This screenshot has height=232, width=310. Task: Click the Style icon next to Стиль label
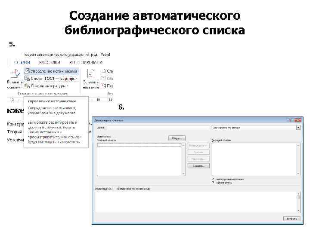click(x=27, y=79)
